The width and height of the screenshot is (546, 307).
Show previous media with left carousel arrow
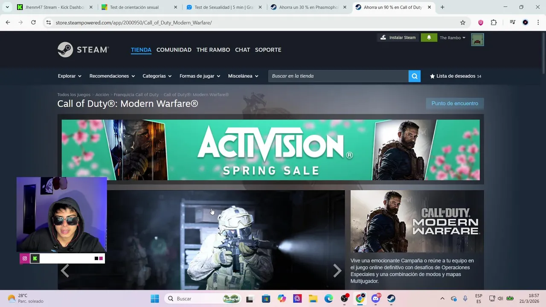(65, 271)
